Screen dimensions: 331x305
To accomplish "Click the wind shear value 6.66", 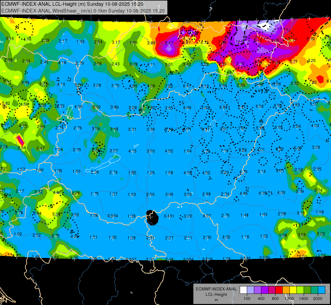I will [279, 127].
